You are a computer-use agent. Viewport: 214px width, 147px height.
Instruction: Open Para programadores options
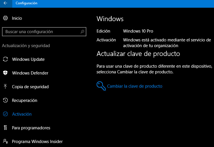[x=31, y=128]
